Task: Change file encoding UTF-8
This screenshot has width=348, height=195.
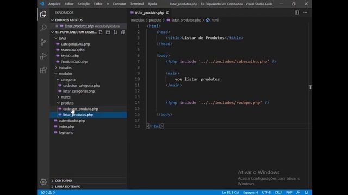Action: pyautogui.click(x=266, y=192)
